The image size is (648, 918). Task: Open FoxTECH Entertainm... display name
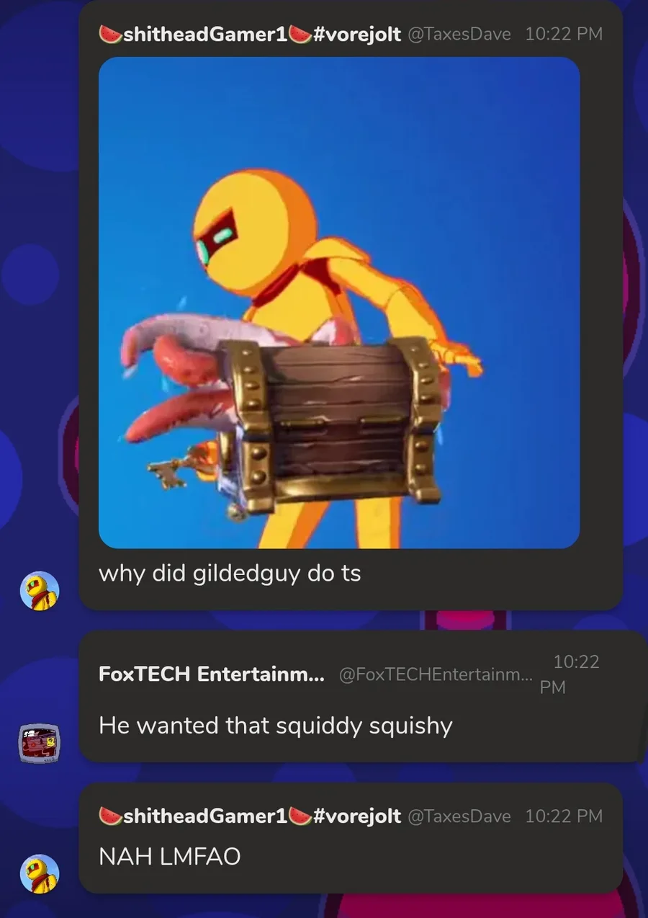point(212,674)
